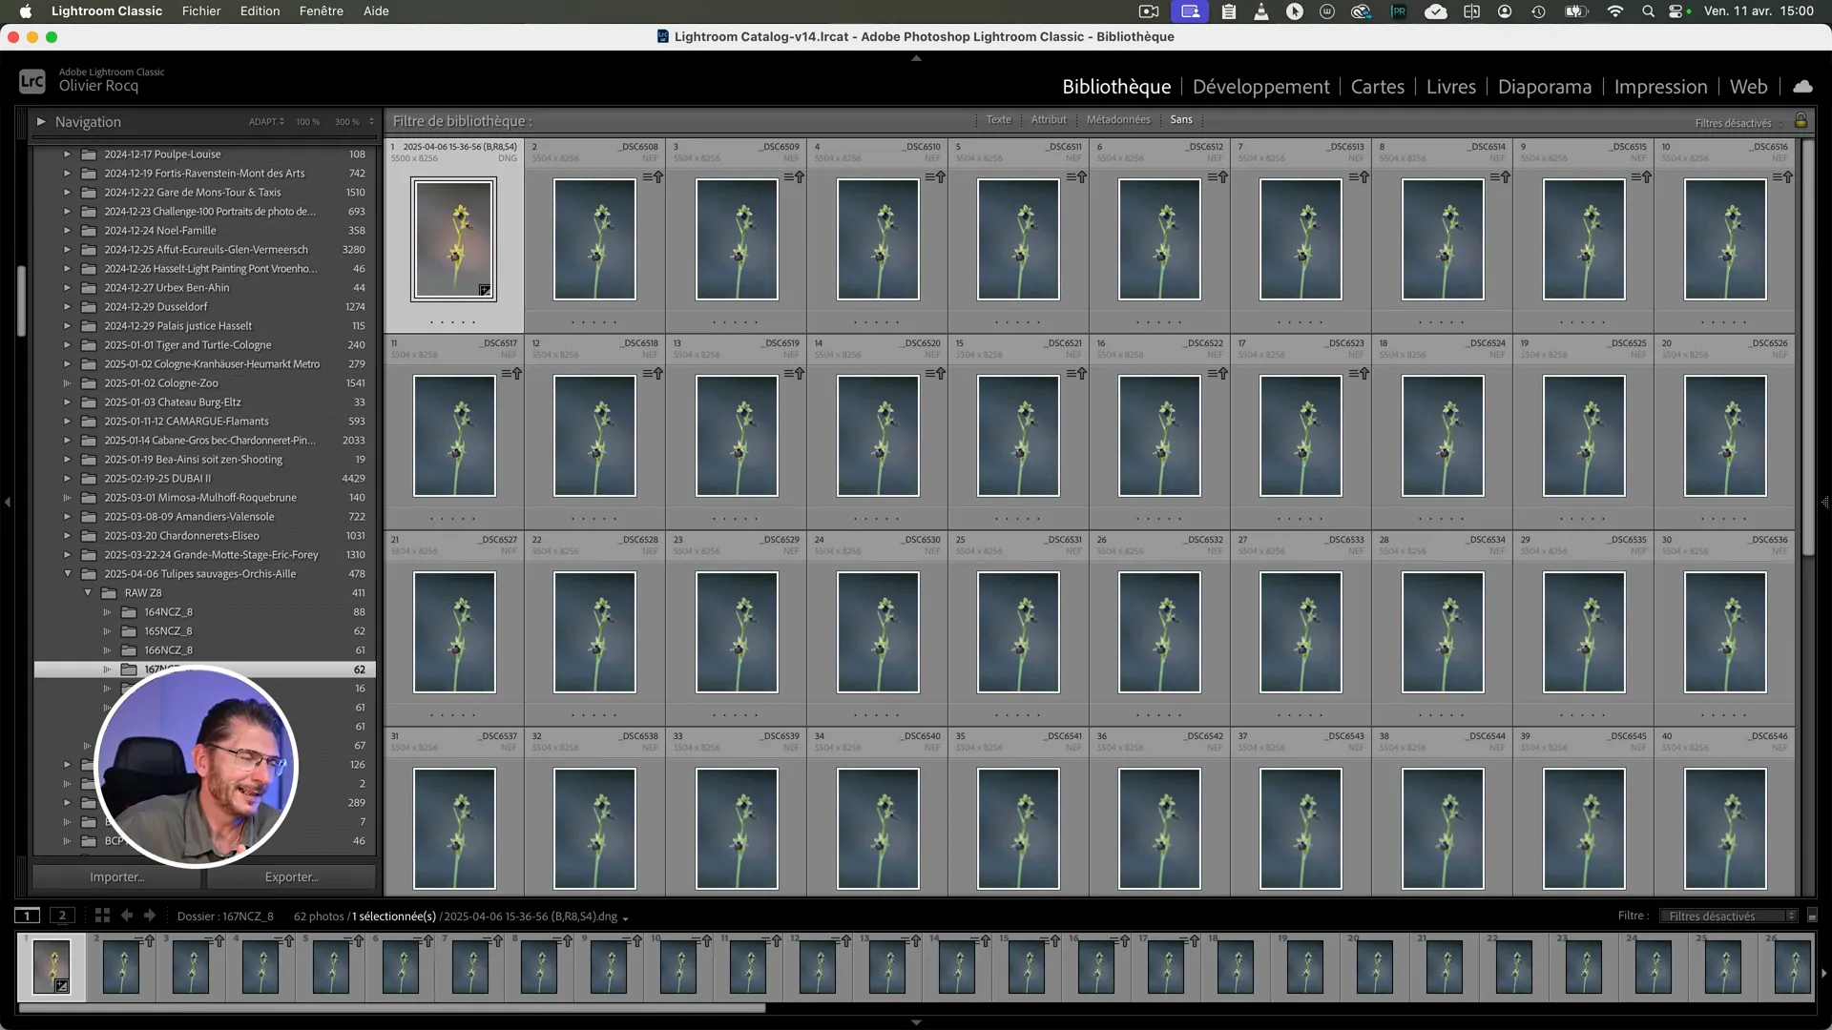This screenshot has height=1030, width=1832.
Task: Click the filter lock padlock icon
Action: pos(1801,121)
